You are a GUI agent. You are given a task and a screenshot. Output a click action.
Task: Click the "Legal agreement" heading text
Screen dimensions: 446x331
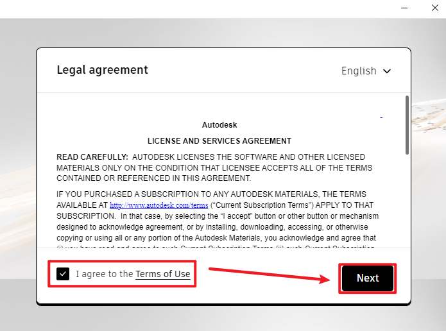pyautogui.click(x=103, y=70)
